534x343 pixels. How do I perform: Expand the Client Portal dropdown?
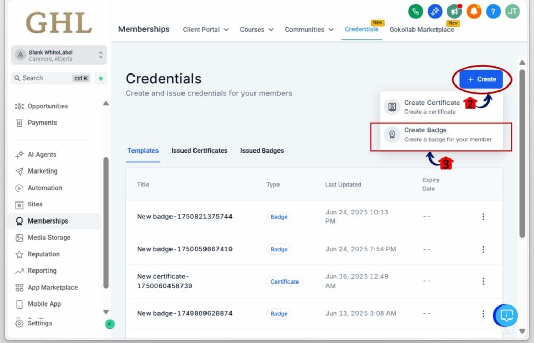205,30
